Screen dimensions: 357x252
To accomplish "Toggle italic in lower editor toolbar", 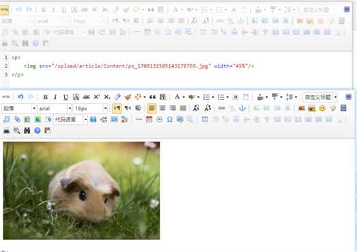I will tap(55, 97).
